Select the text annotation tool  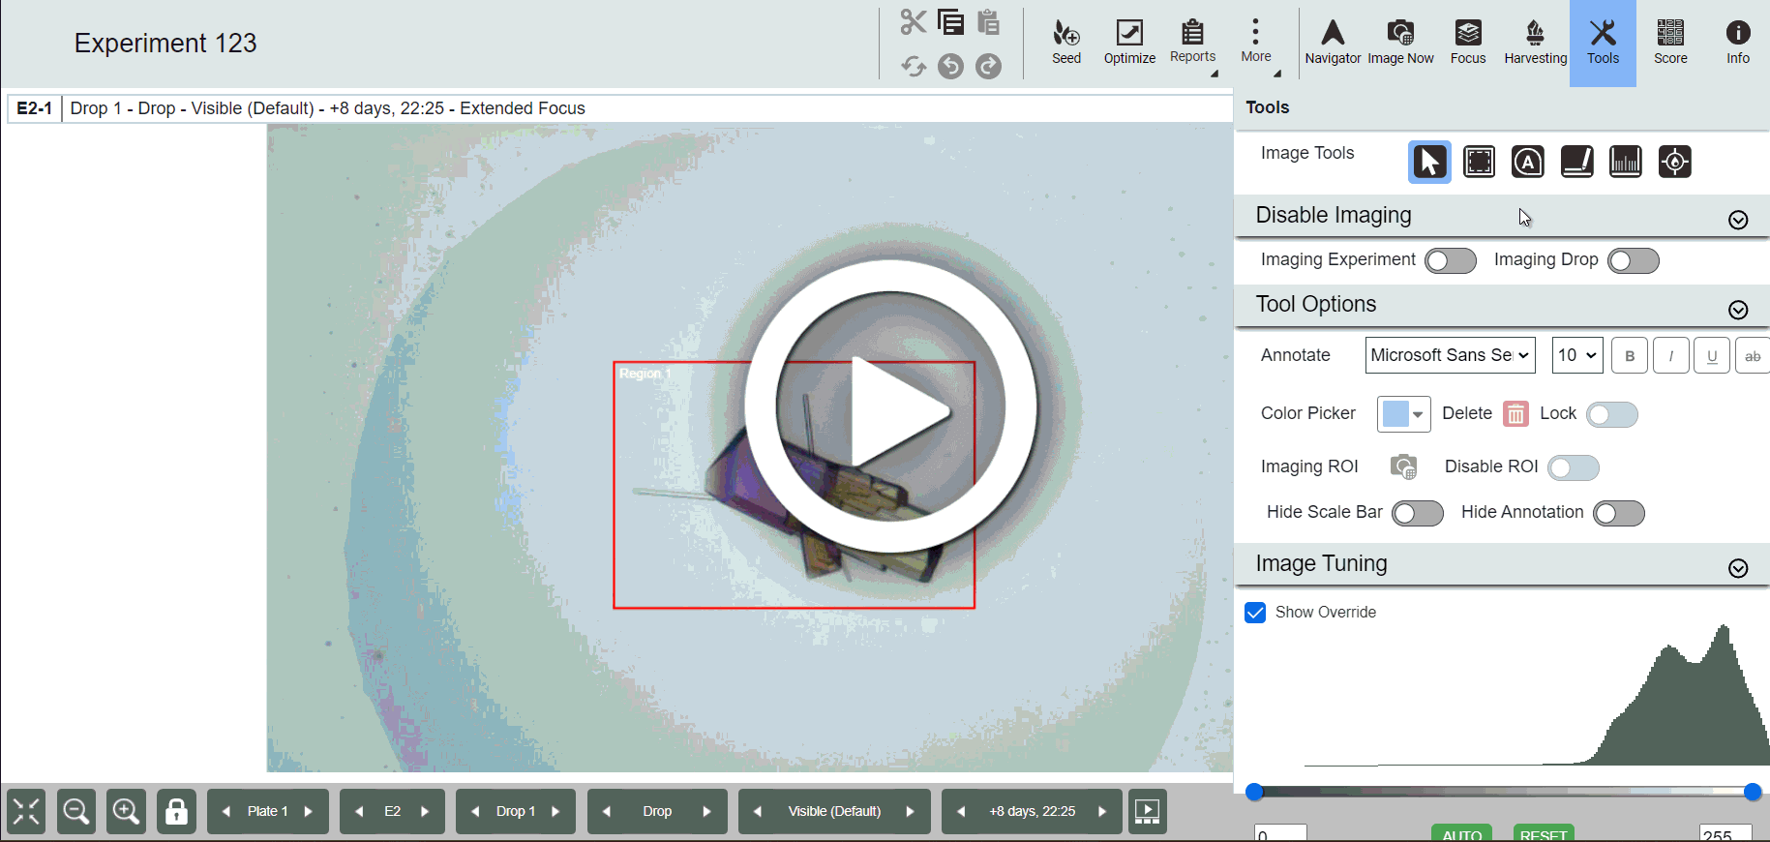click(1528, 162)
